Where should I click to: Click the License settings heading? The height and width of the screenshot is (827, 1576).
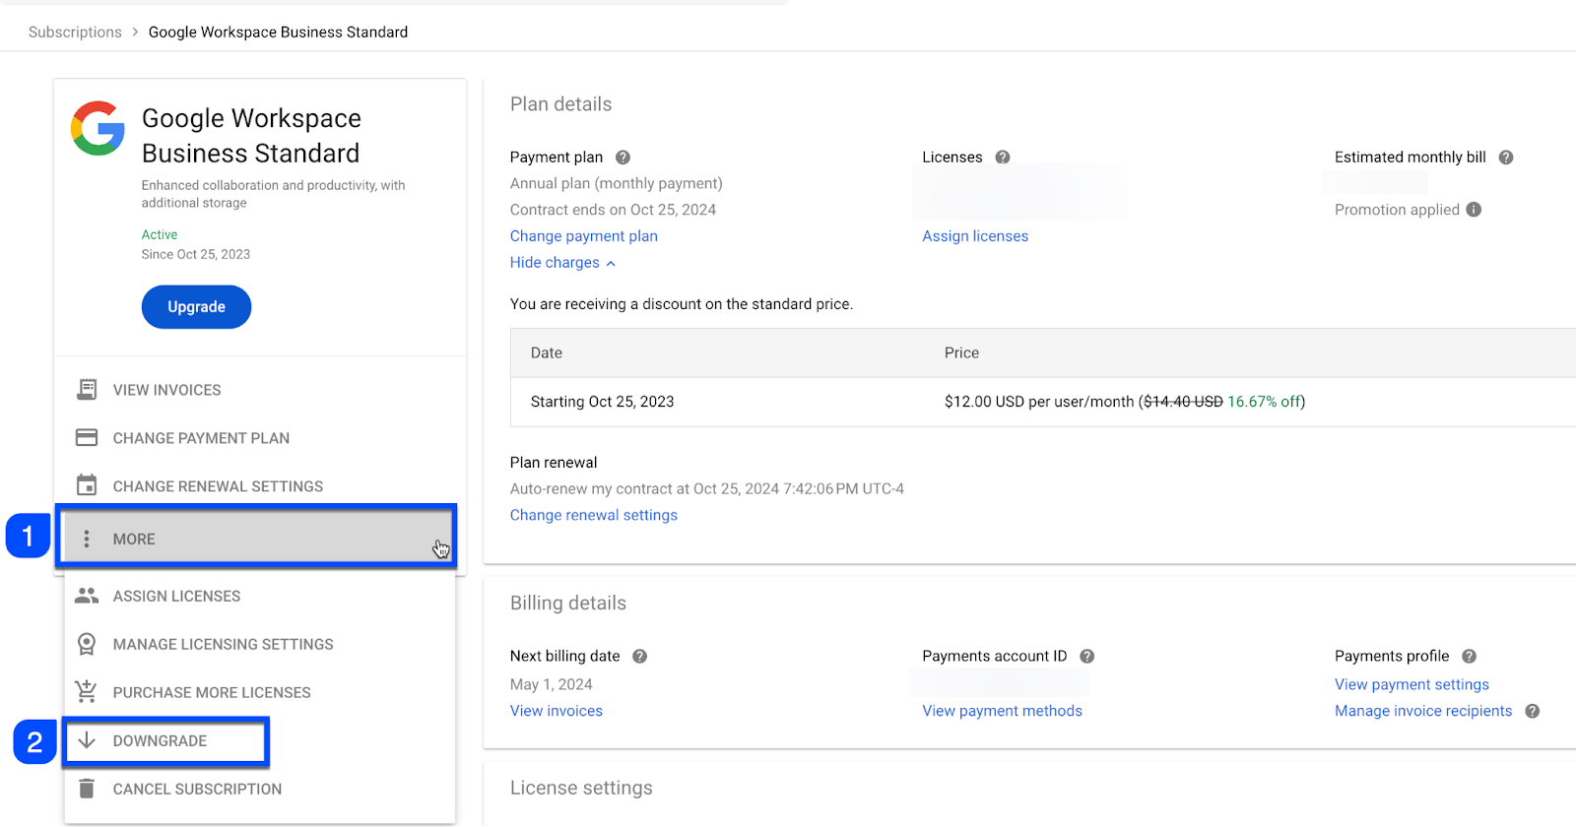pyautogui.click(x=581, y=788)
